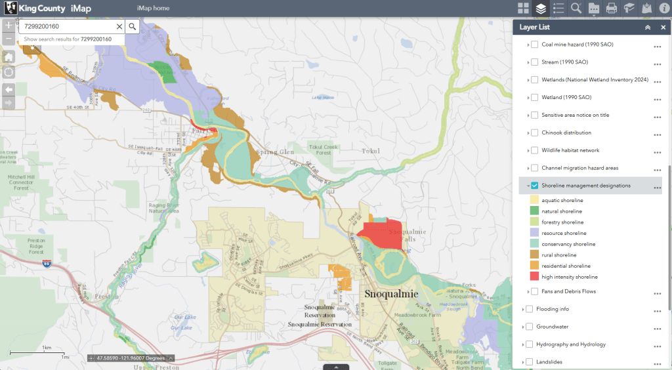This screenshot has width=672, height=370.
Task: Expand the Fans and Debris Flows layer
Action: [x=529, y=291]
